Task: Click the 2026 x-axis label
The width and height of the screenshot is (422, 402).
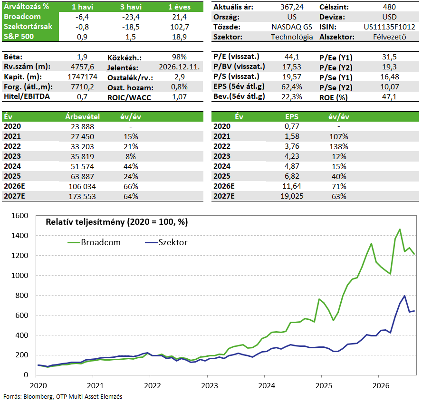Action: pos(381,386)
